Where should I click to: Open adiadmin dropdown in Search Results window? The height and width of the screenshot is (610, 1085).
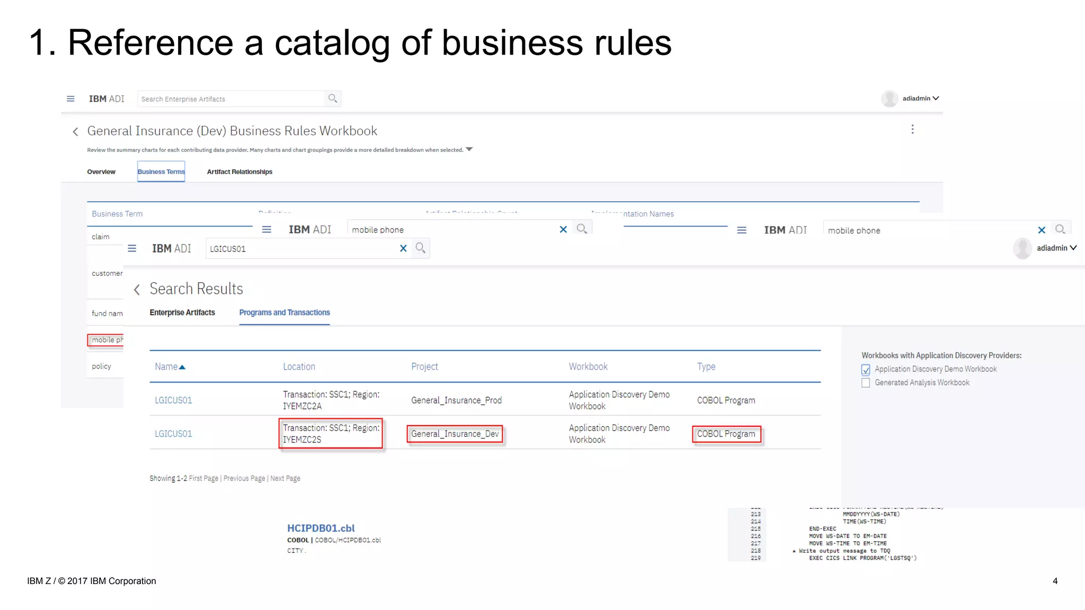1073,248
